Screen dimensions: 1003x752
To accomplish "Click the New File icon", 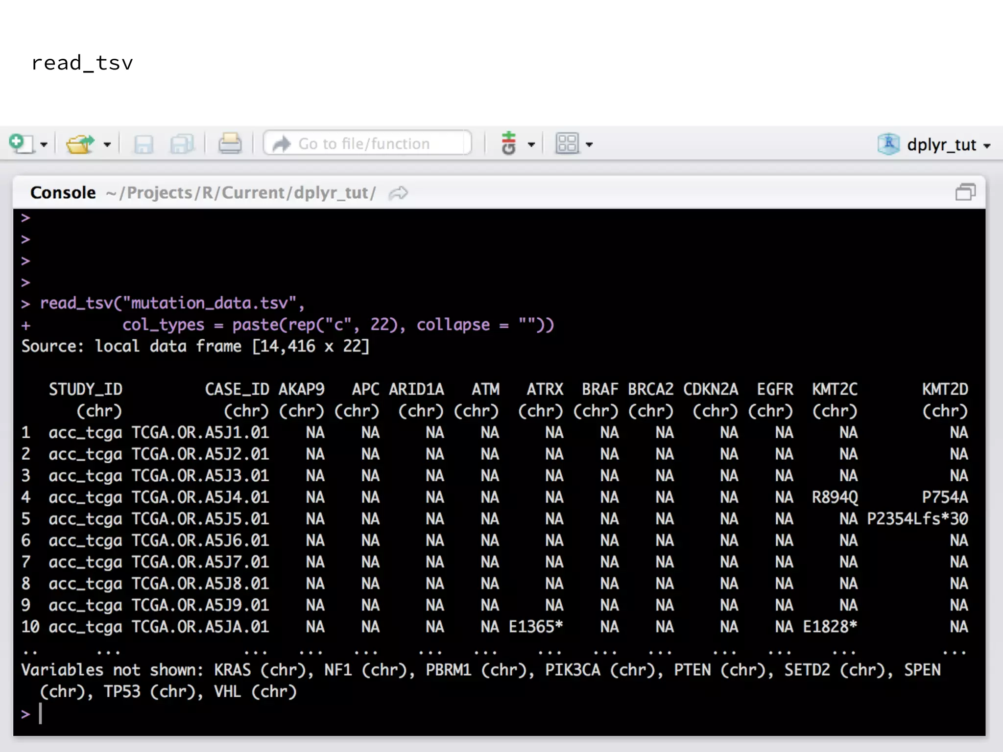I will (21, 143).
